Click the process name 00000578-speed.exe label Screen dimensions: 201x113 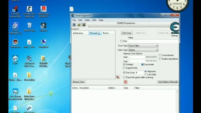[126, 23]
